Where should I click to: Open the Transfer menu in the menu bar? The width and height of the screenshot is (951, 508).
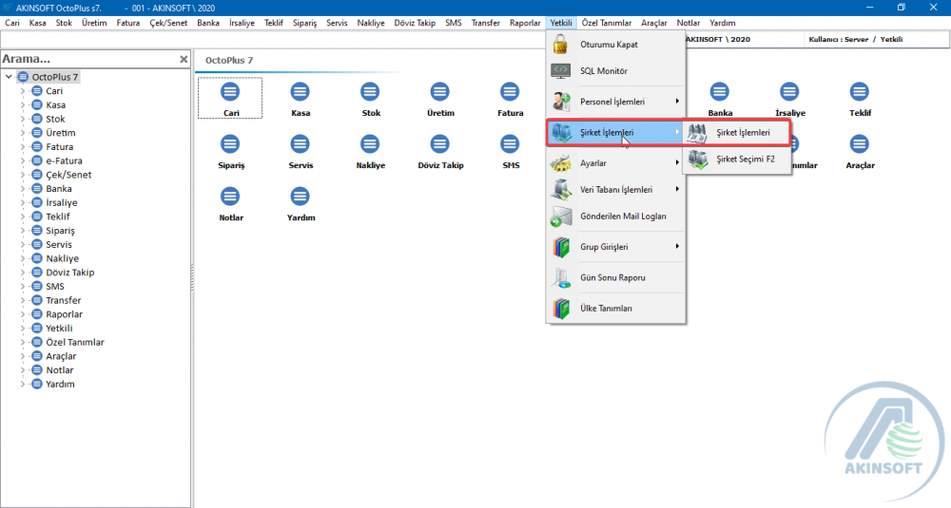click(485, 23)
